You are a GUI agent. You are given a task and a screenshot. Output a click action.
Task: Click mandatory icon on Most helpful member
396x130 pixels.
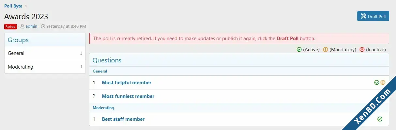[x=383, y=83]
